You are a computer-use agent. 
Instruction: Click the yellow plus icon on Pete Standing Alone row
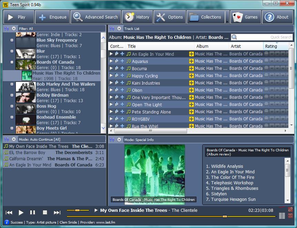(x=191, y=112)
